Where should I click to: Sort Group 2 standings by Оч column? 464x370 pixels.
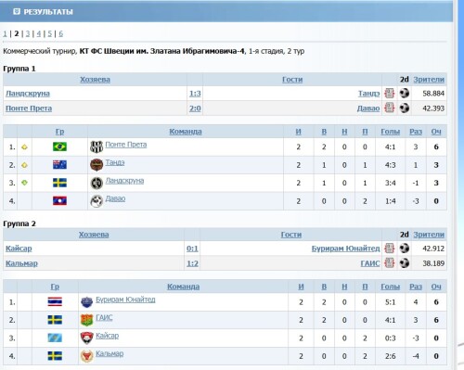click(436, 287)
